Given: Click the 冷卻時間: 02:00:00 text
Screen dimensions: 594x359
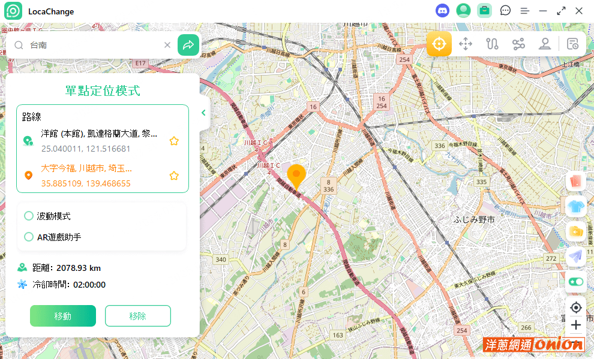Looking at the screenshot, I should click(69, 285).
